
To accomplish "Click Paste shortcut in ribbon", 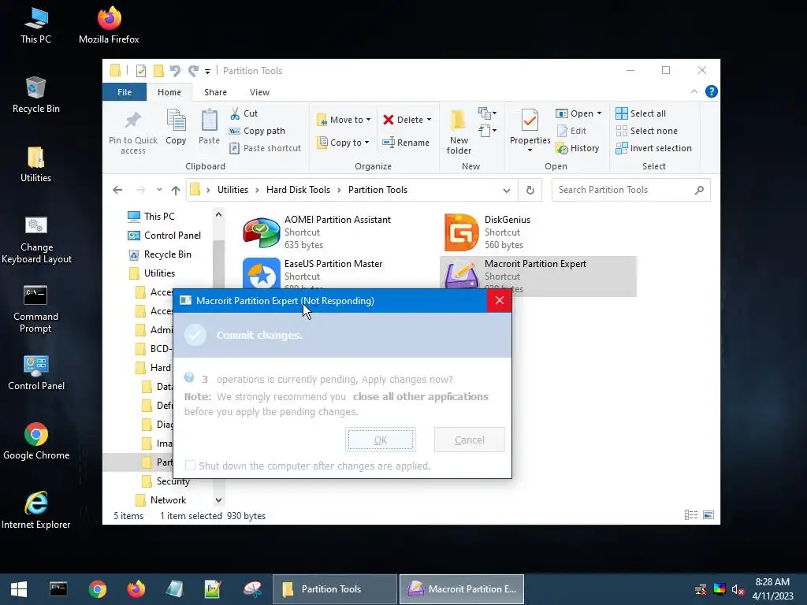I will tap(265, 148).
